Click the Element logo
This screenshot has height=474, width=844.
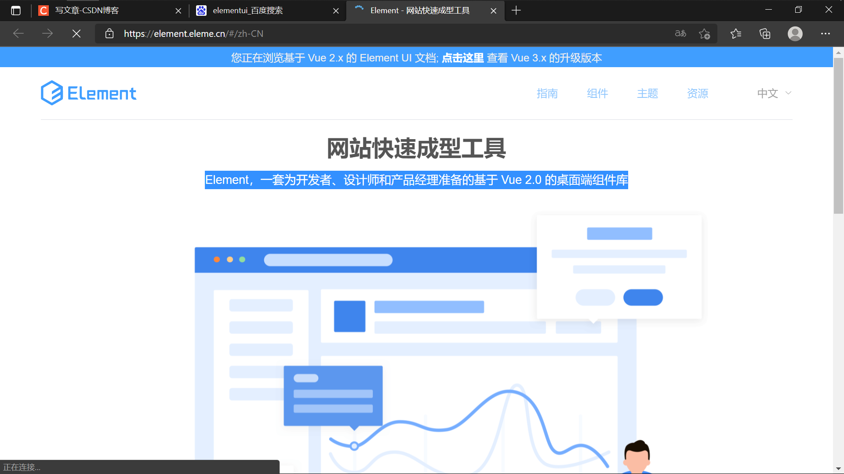88,93
